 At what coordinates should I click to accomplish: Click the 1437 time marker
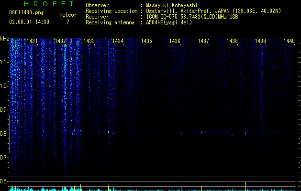[203, 41]
